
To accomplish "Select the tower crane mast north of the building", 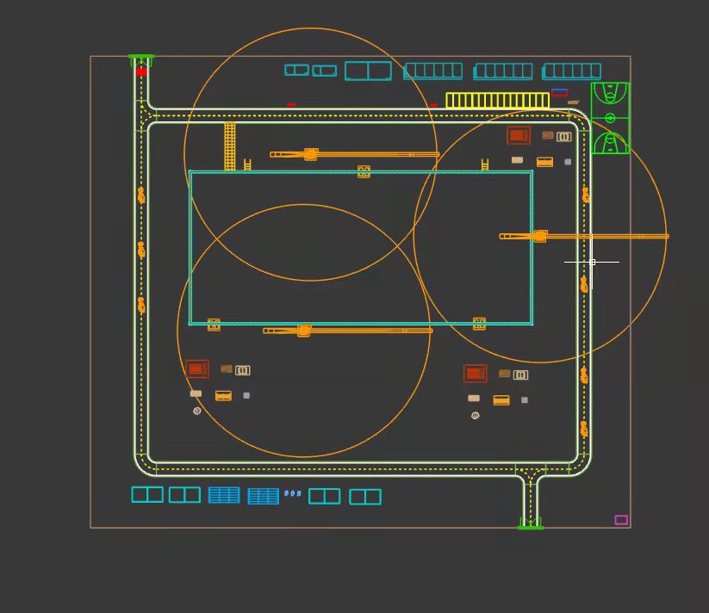I will point(311,154).
